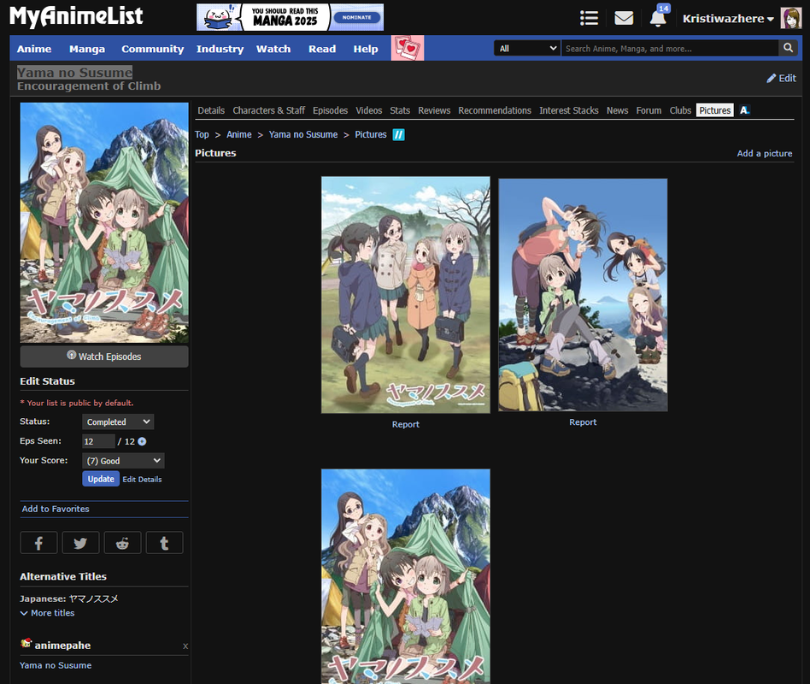Open the Manga navigation menu
This screenshot has height=684, width=810.
(87, 49)
